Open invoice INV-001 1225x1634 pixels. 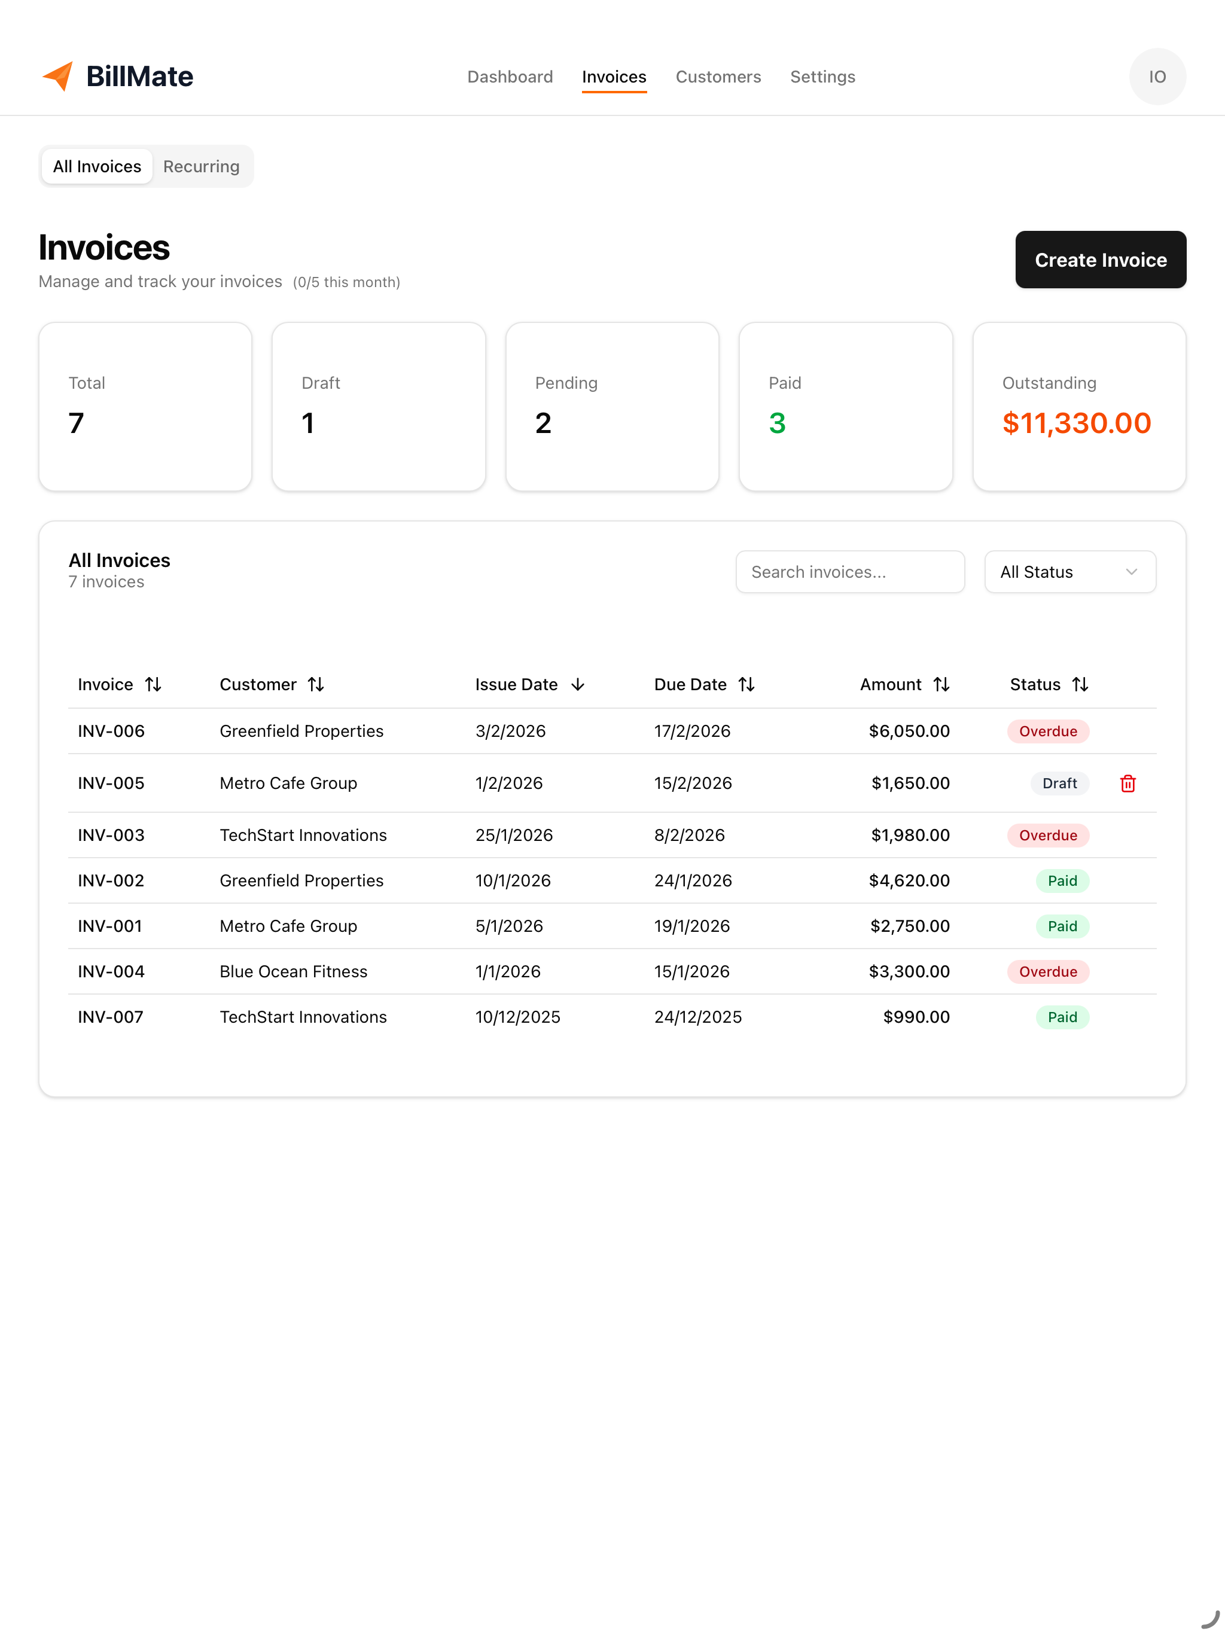pos(110,926)
